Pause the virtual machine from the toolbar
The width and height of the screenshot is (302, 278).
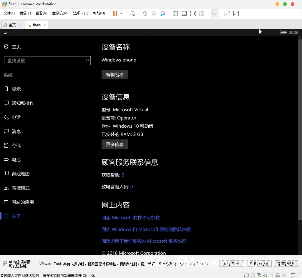[x=115, y=14]
